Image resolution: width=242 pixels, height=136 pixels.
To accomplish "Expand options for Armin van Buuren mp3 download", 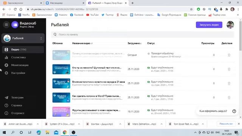I will 38,124.
